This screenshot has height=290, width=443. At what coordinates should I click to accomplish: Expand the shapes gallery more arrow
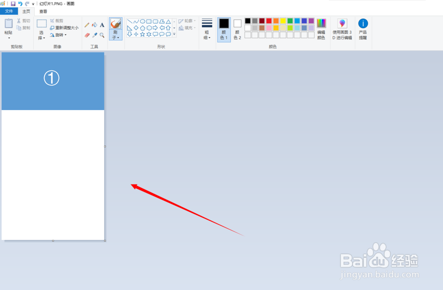click(x=174, y=34)
